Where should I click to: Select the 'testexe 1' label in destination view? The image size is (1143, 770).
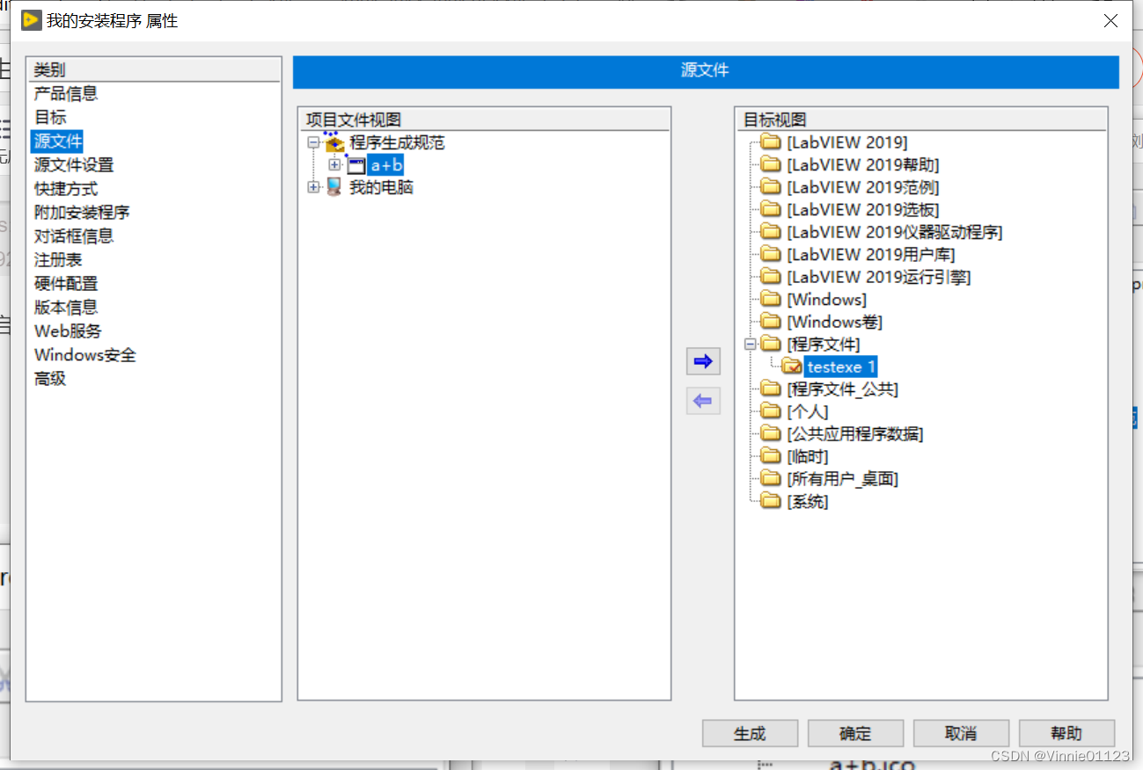[x=841, y=367]
